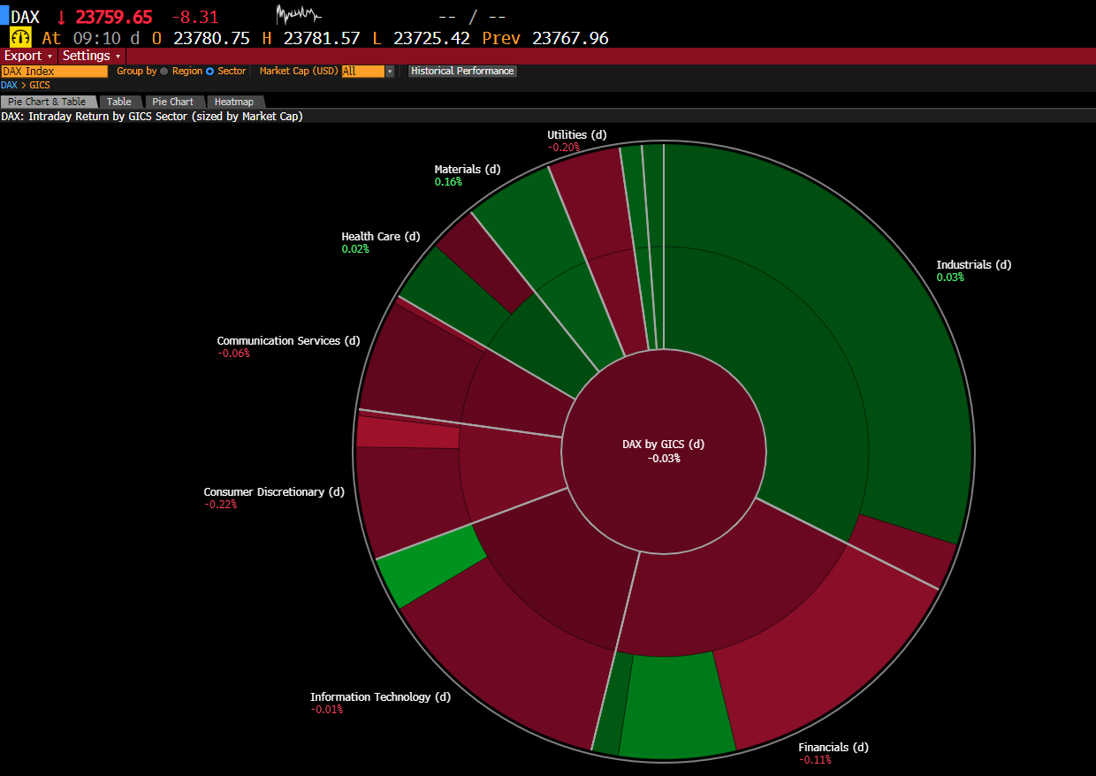1096x776 pixels.
Task: Click the previous close 23767.96
Action: pos(570,38)
